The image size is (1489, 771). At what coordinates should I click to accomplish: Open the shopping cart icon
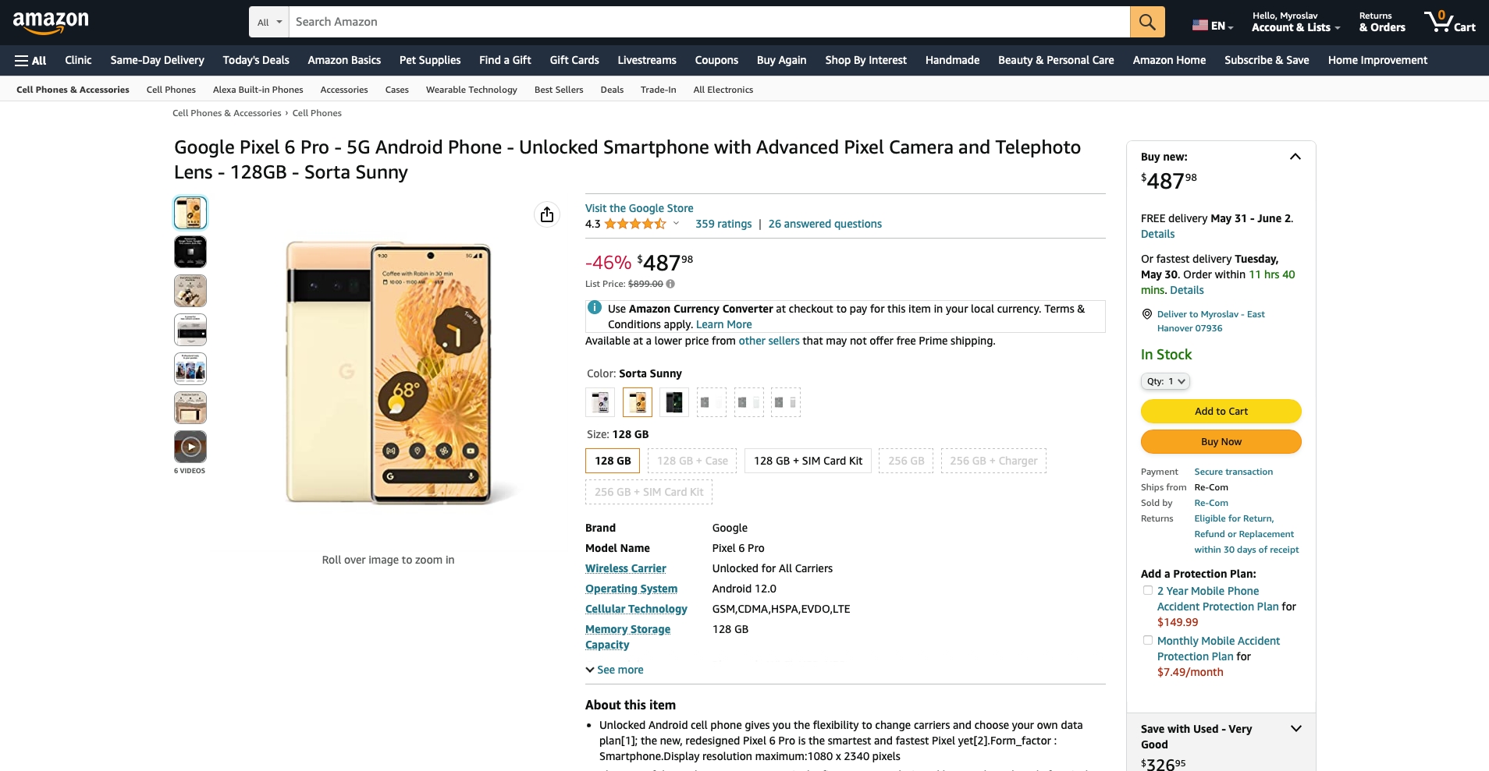click(x=1448, y=22)
